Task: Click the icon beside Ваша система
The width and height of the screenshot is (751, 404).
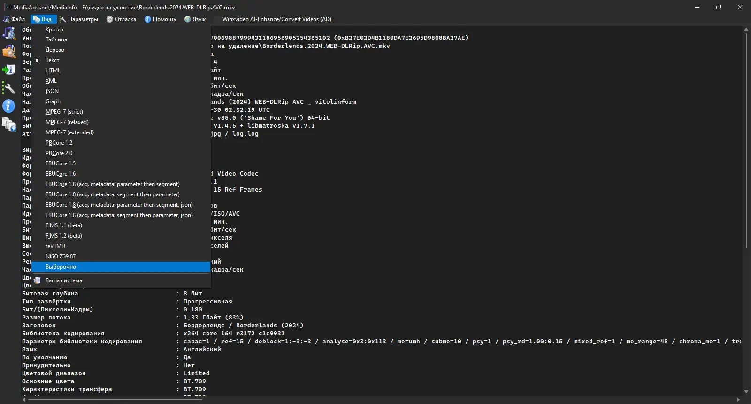Action: pos(37,280)
